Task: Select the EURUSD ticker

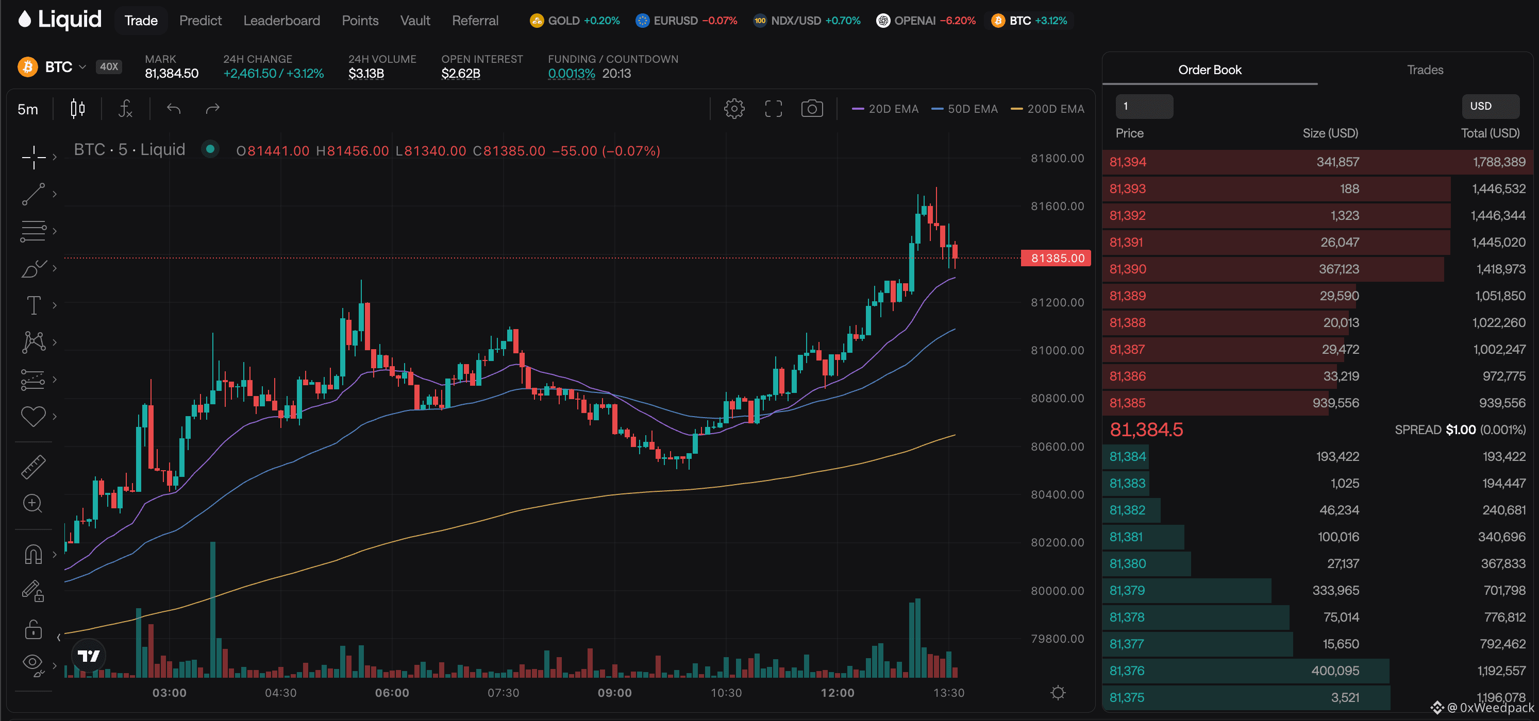Action: coord(686,20)
